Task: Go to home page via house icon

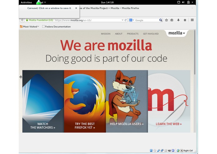Action: coord(185,20)
